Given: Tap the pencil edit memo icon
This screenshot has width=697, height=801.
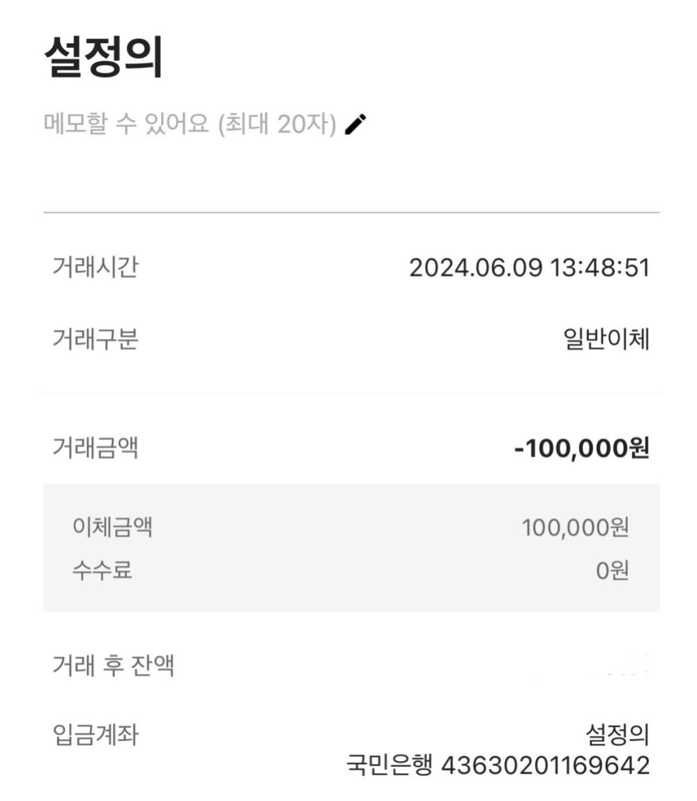Looking at the screenshot, I should pos(355,125).
